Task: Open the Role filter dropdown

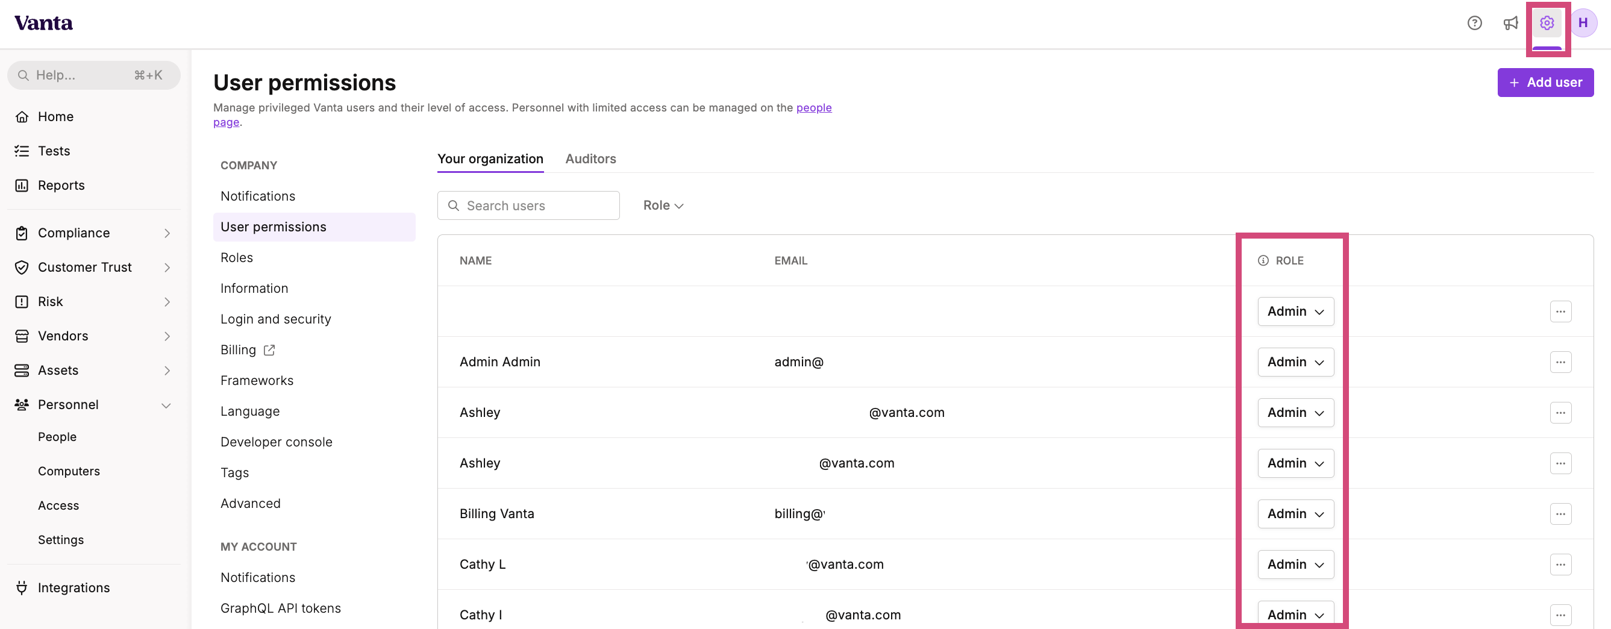Action: click(x=663, y=205)
